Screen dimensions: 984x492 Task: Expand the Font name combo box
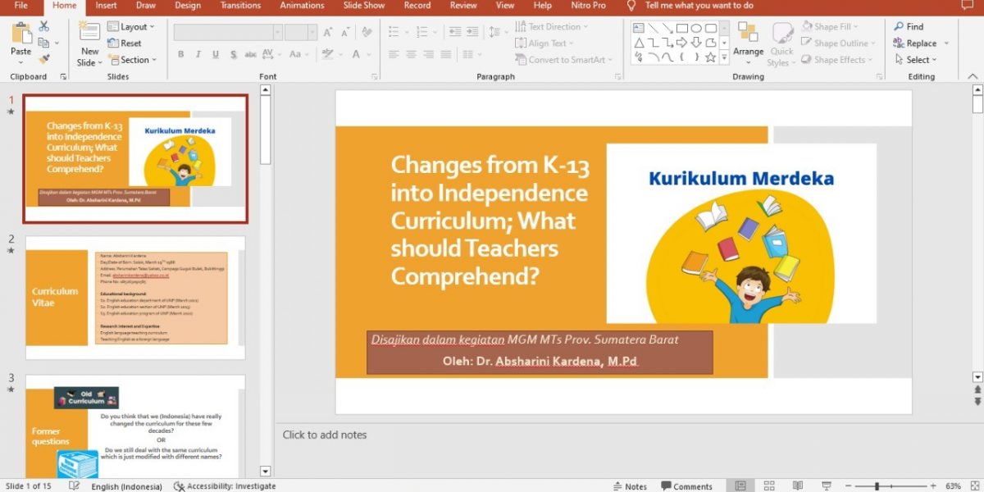point(278,33)
